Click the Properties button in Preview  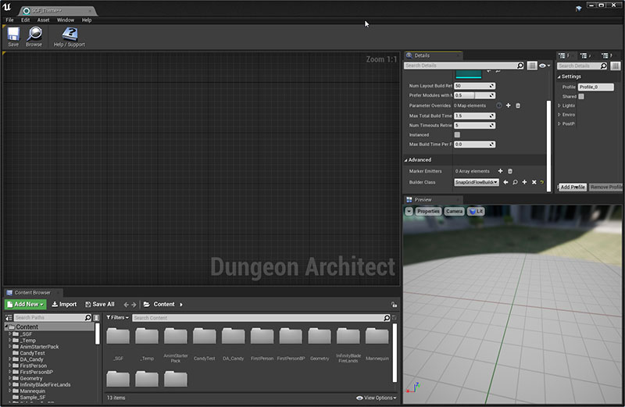click(x=428, y=211)
